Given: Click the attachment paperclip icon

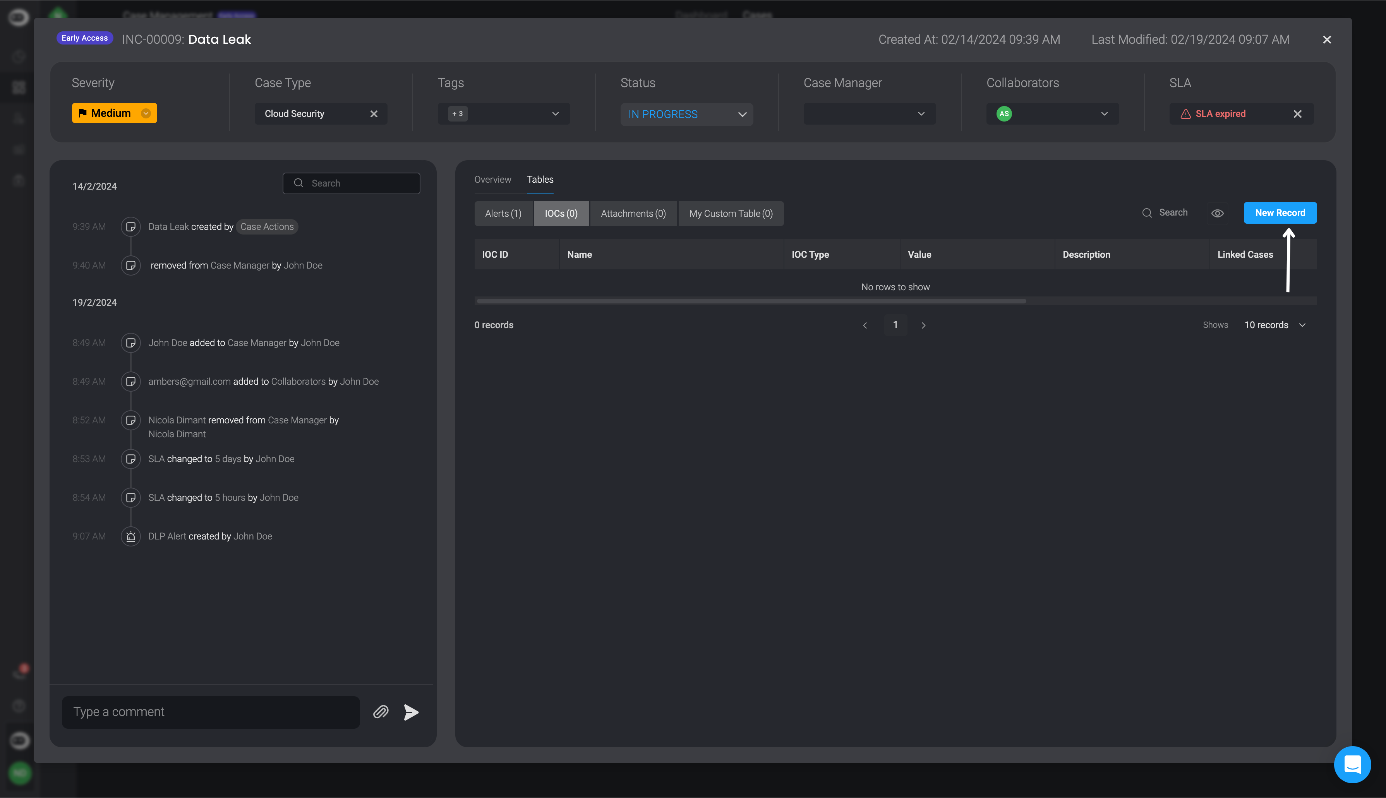Looking at the screenshot, I should coord(381,712).
